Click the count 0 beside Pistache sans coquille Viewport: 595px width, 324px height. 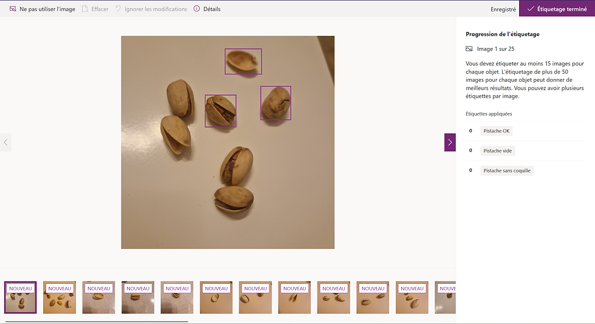coord(471,170)
